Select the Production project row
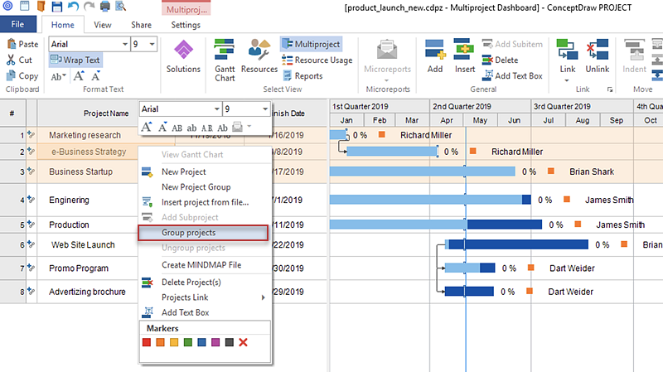Viewport: 663px width, 372px height. [x=69, y=225]
